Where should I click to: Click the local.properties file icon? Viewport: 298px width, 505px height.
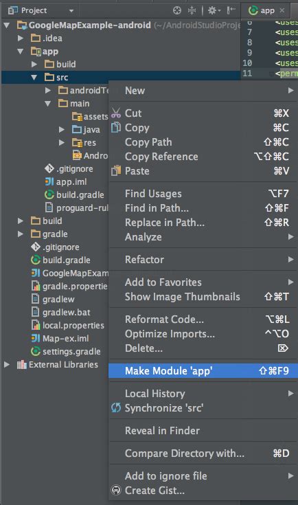point(36,325)
